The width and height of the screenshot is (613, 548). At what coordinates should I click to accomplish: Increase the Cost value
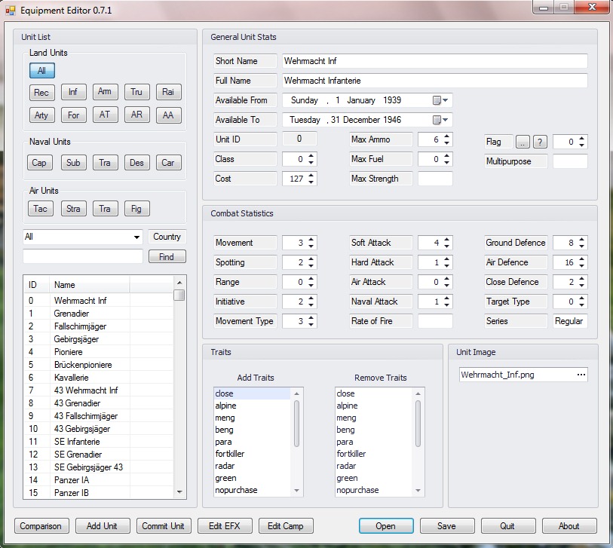311,175
